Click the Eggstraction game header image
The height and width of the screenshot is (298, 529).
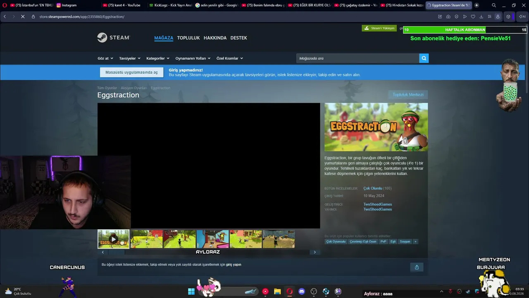tap(376, 127)
